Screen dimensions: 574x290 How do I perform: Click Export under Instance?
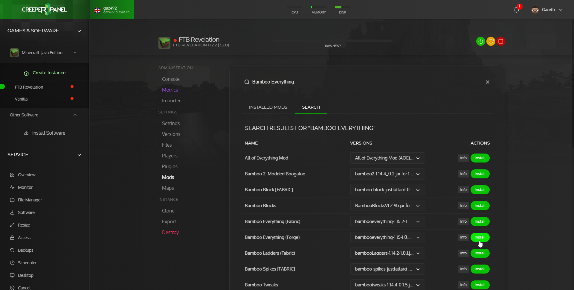[169, 221]
